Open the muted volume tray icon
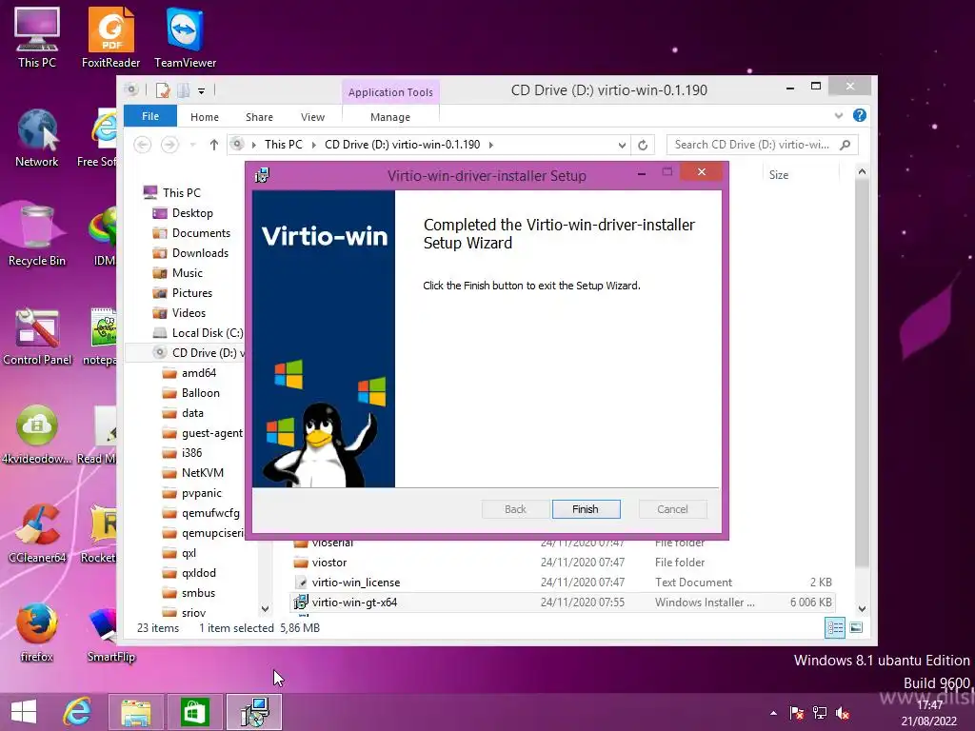Image resolution: width=975 pixels, height=731 pixels. pyautogui.click(x=843, y=713)
